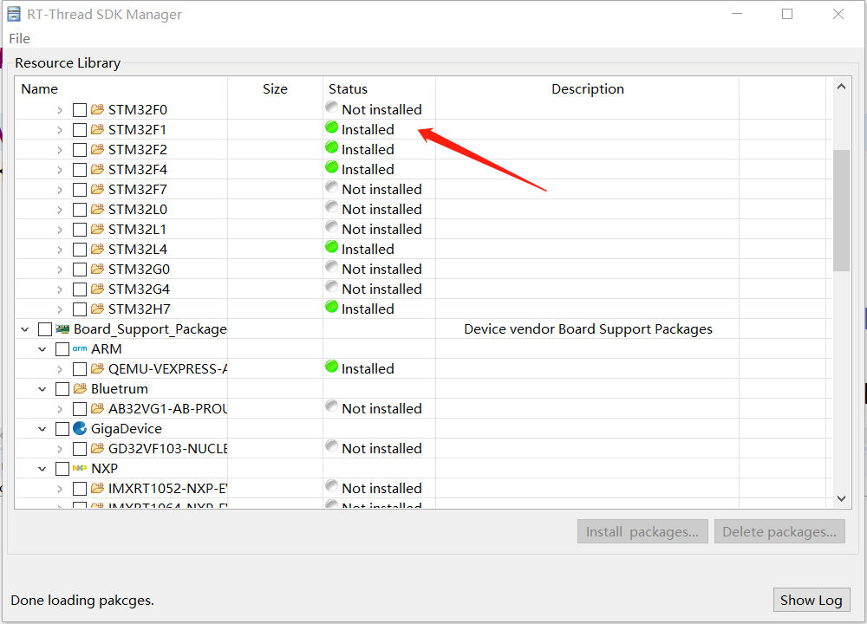Screen dimensions: 867x624
Task: Check the STM32F0 checkbox
Action: coord(80,110)
